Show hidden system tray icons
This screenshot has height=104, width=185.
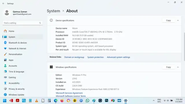click(153, 101)
